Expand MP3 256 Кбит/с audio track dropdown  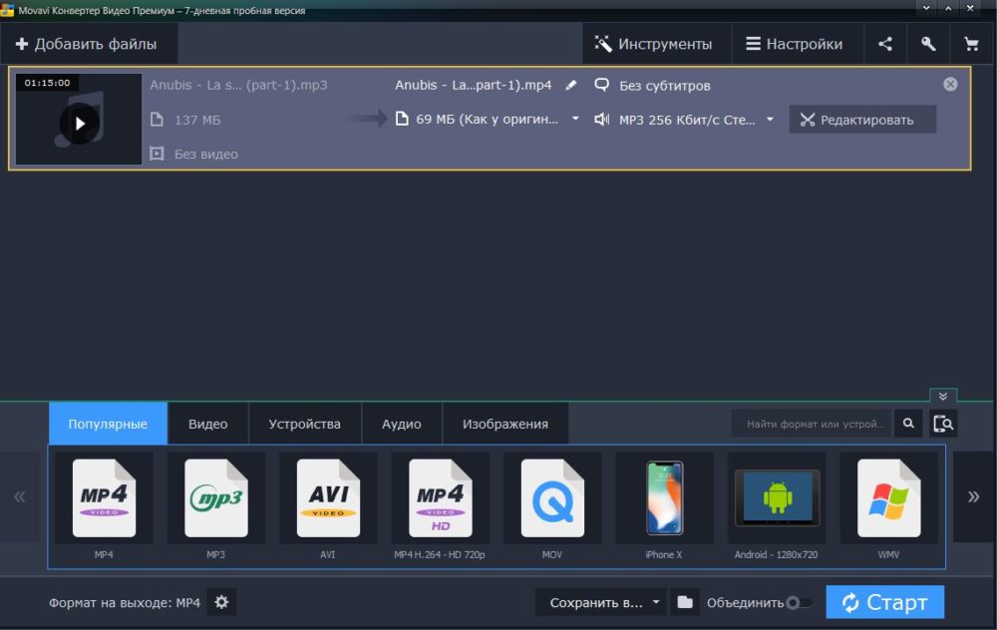click(x=770, y=119)
